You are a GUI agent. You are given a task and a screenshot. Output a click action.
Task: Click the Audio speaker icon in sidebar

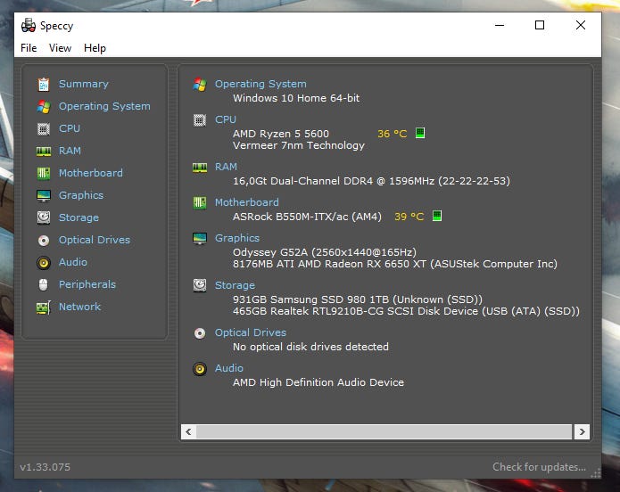(44, 263)
